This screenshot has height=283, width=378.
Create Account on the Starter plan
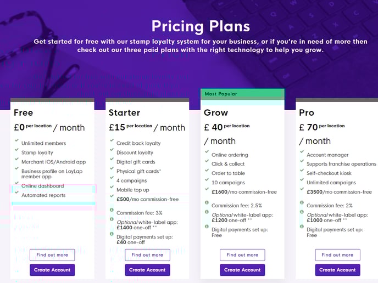click(x=147, y=270)
